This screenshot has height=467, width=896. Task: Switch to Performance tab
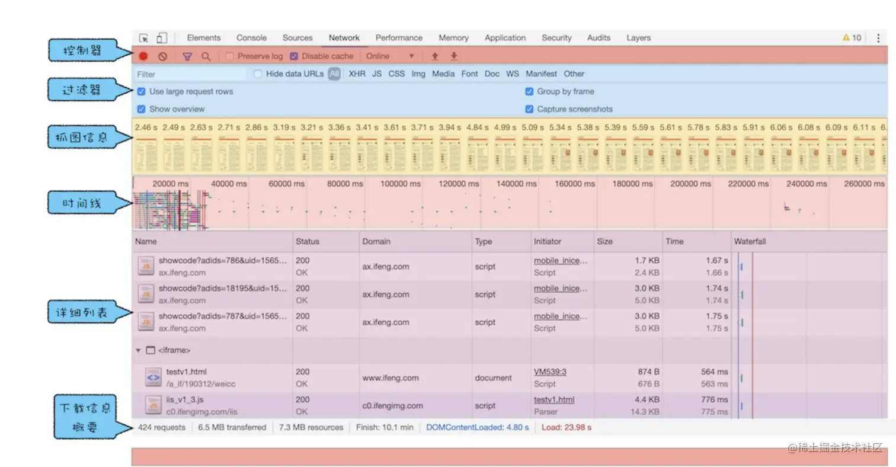click(x=399, y=38)
